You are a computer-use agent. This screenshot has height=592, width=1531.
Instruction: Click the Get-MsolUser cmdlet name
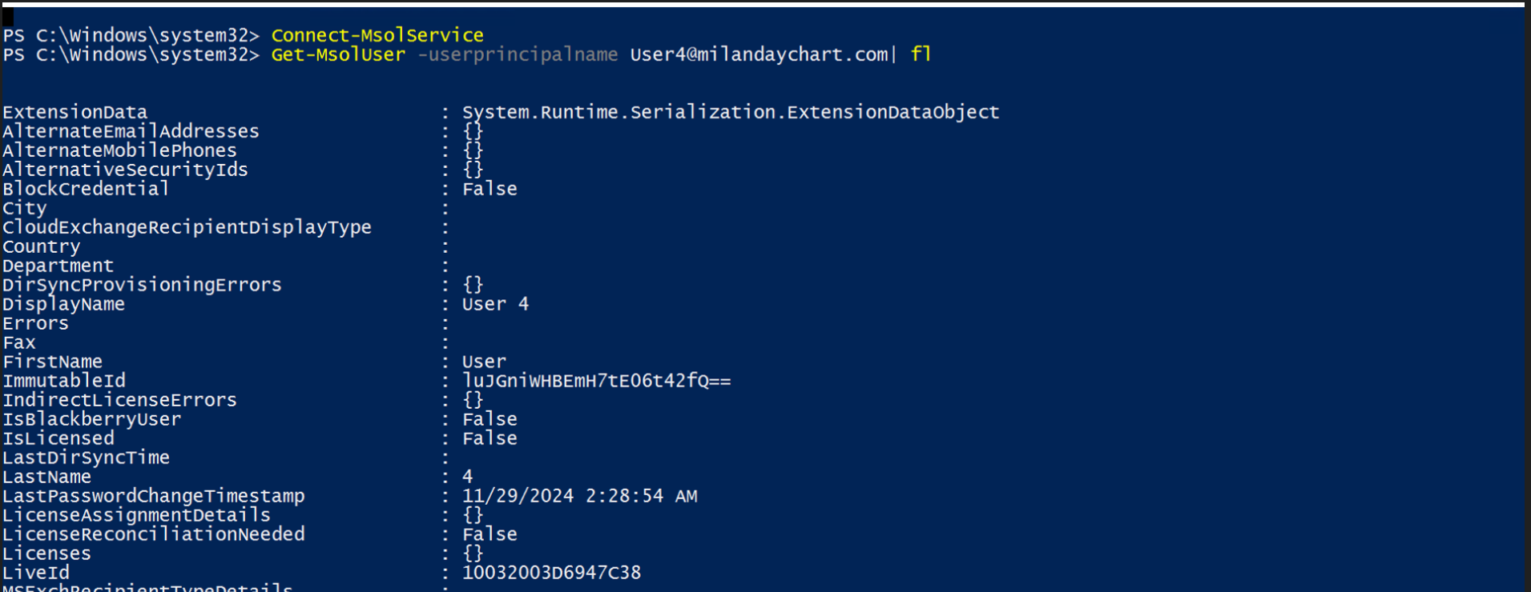point(338,55)
